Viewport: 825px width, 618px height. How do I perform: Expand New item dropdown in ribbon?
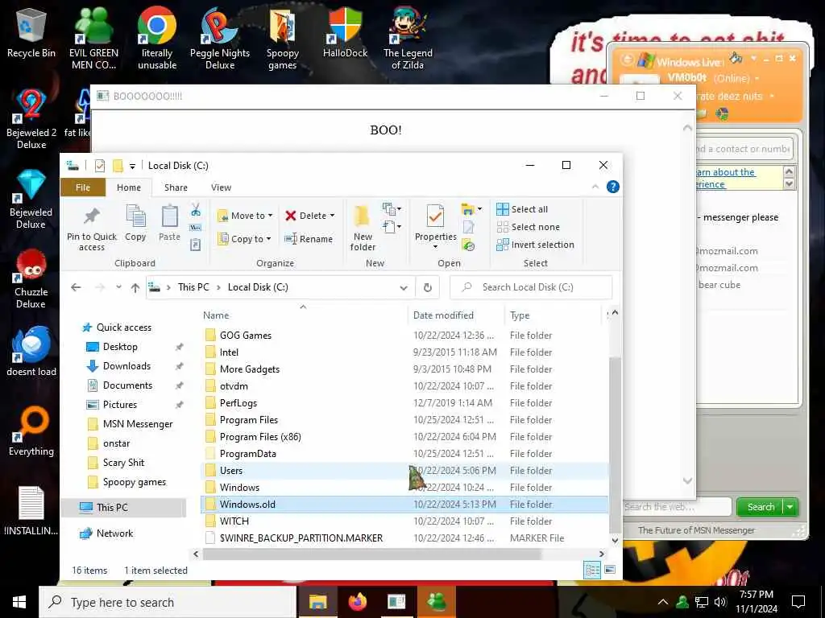(x=391, y=209)
